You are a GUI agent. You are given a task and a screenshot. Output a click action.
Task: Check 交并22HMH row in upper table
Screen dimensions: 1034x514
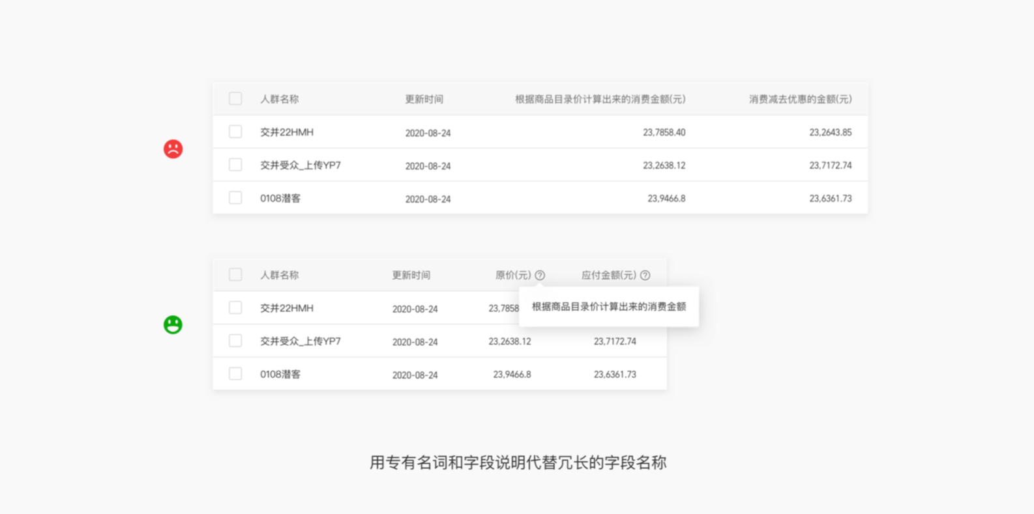[x=235, y=132]
